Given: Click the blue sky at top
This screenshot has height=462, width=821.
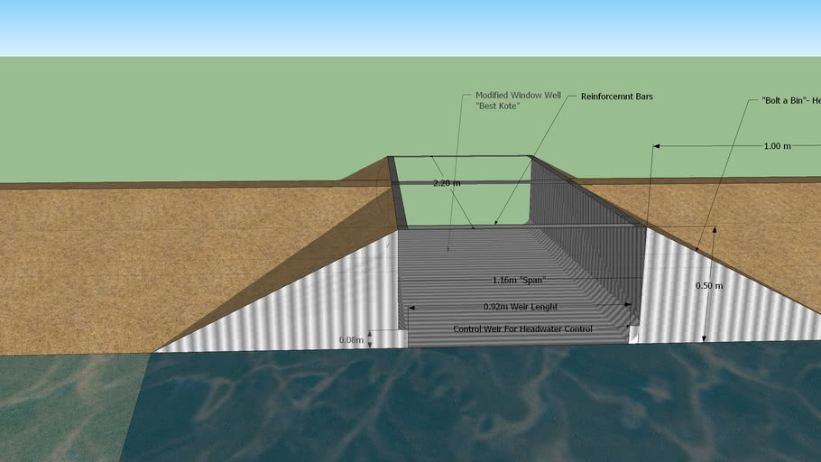Looking at the screenshot, I should (406, 27).
